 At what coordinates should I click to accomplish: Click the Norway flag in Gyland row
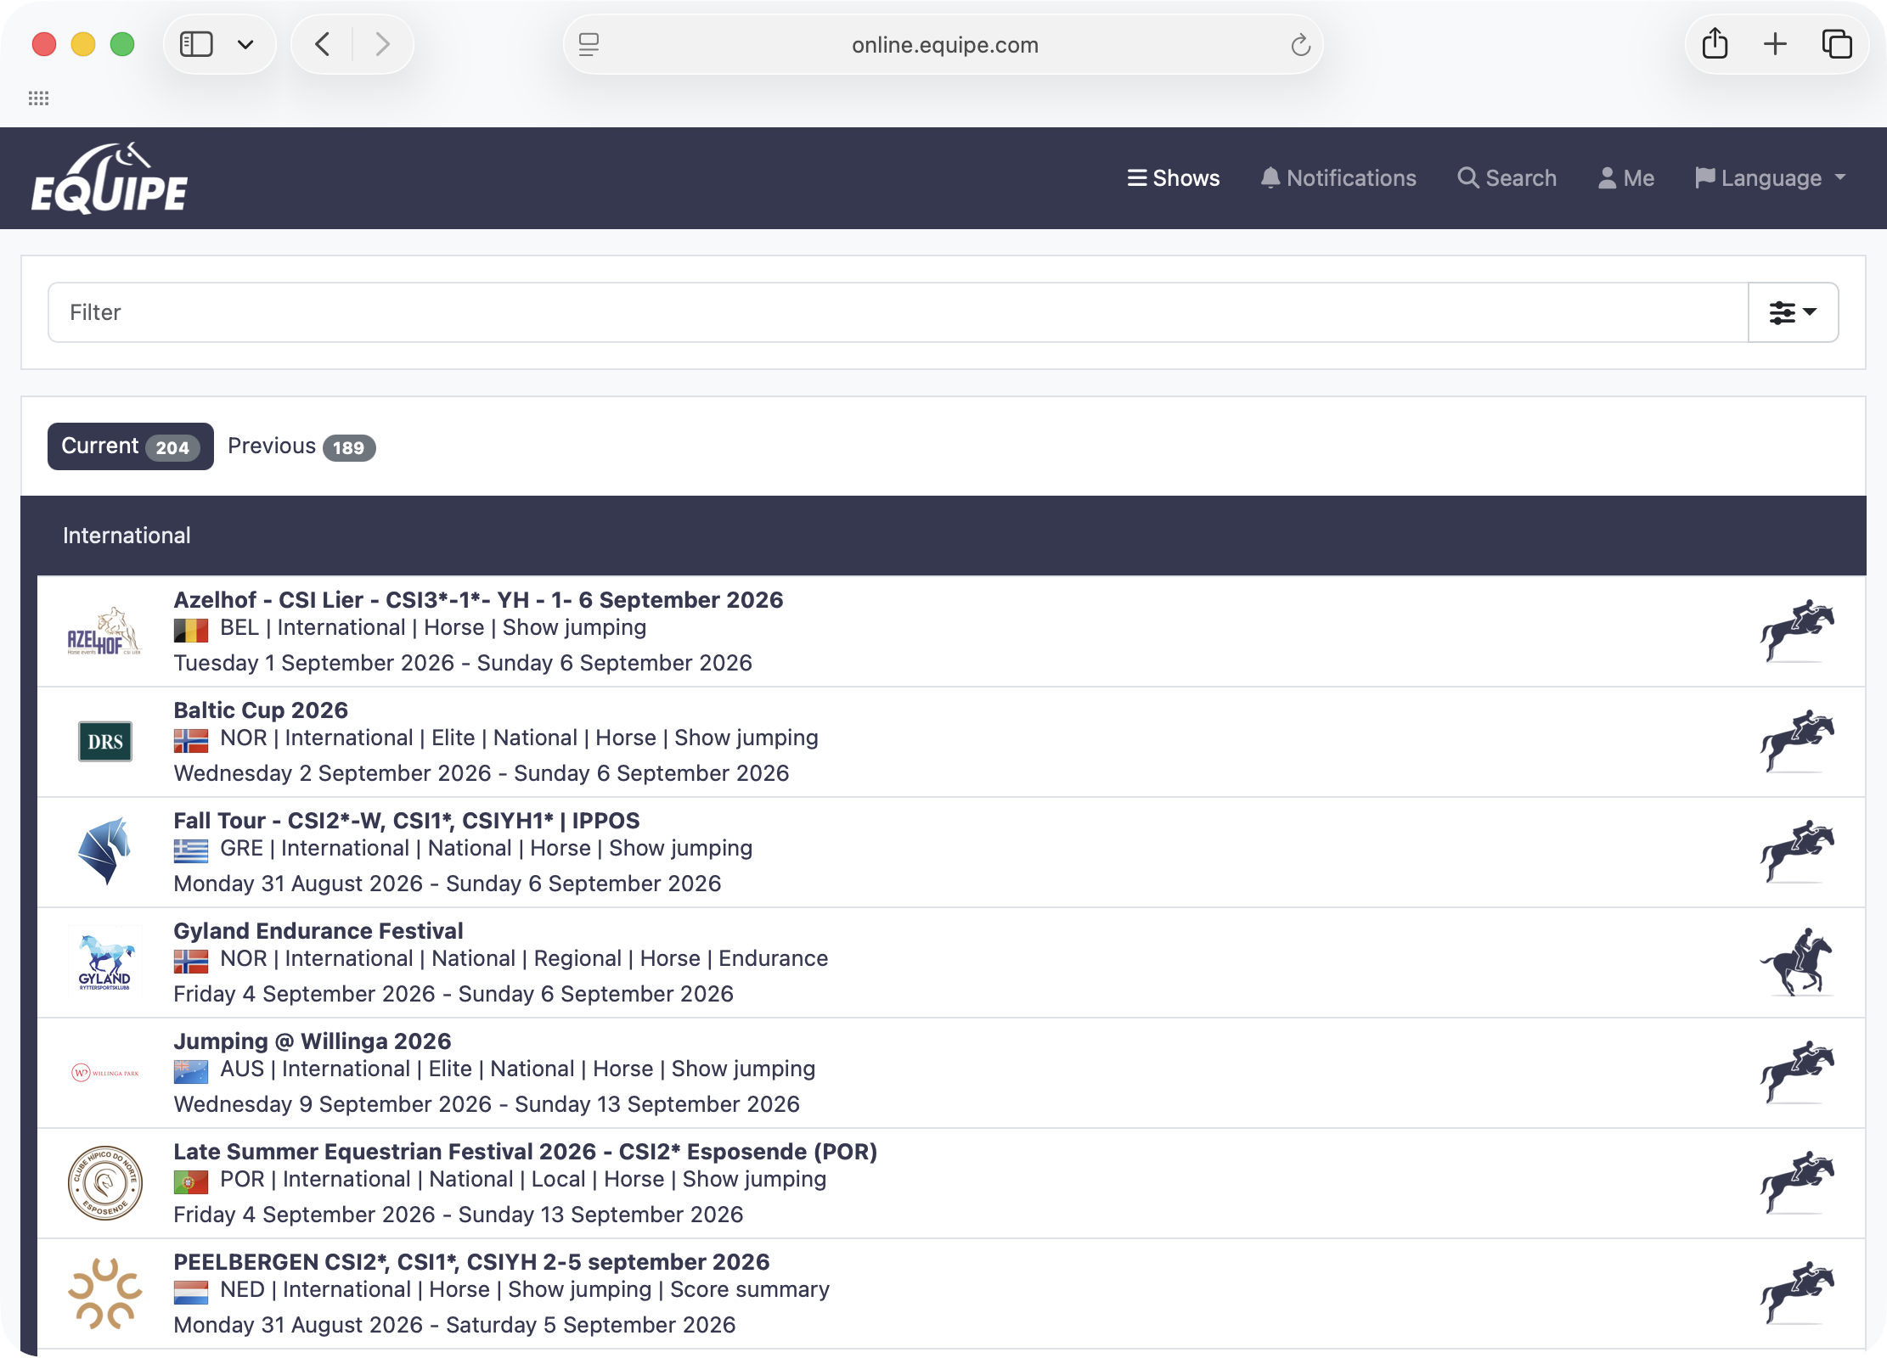click(x=191, y=961)
